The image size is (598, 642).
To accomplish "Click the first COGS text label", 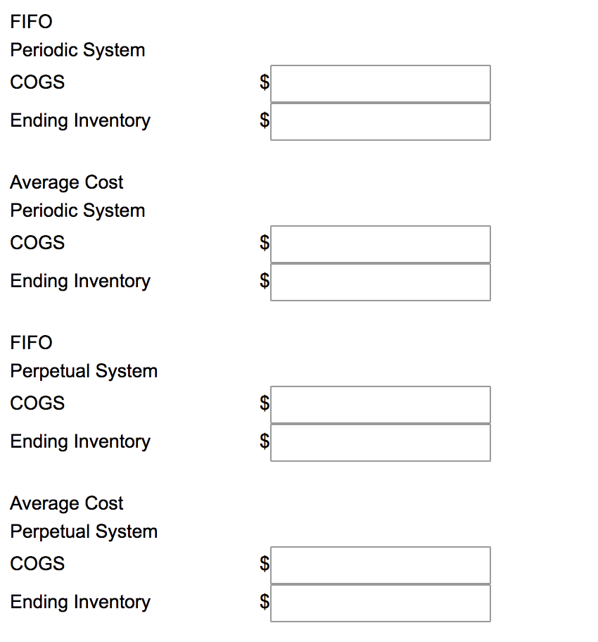I will click(37, 82).
